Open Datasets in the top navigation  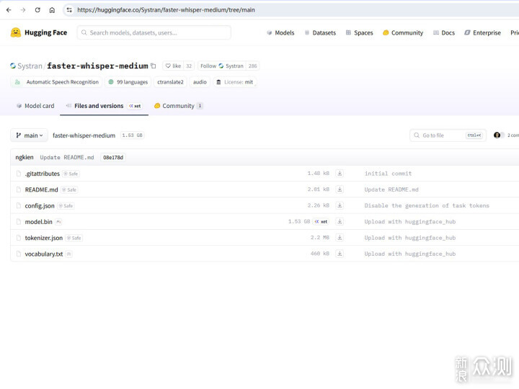point(320,32)
